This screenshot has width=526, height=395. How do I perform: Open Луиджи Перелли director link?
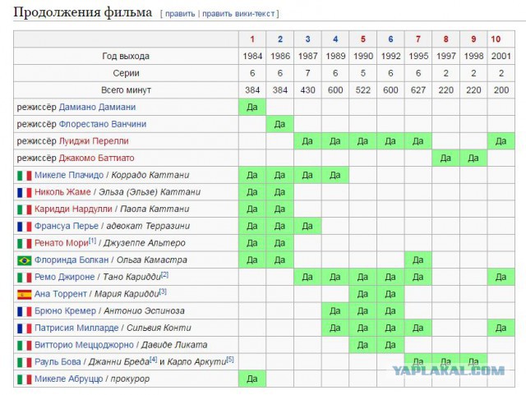pyautogui.click(x=94, y=141)
